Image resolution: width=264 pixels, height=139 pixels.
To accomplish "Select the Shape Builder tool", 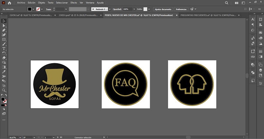I will (x=4, y=63).
